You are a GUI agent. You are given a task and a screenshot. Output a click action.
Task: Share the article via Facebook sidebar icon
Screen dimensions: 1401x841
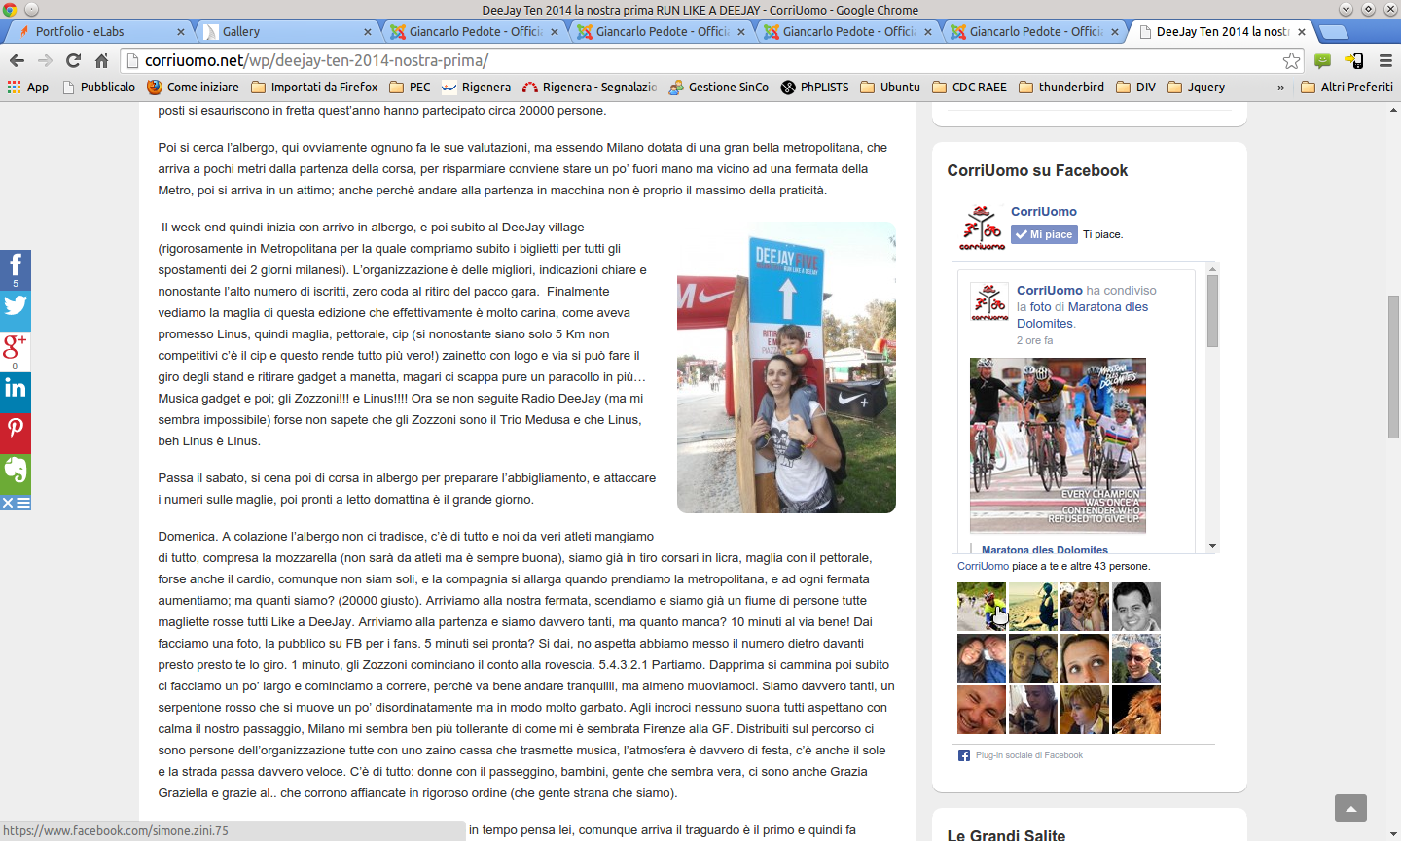pyautogui.click(x=16, y=269)
